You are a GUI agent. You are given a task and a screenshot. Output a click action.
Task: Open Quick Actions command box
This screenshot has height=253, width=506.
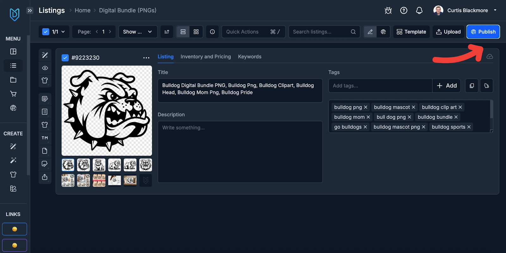tap(254, 32)
